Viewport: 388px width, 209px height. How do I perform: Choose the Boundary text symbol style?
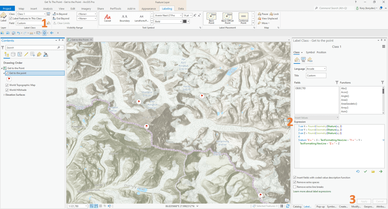(x=124, y=18)
